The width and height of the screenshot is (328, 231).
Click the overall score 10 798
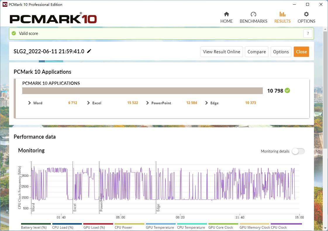pyautogui.click(x=275, y=91)
